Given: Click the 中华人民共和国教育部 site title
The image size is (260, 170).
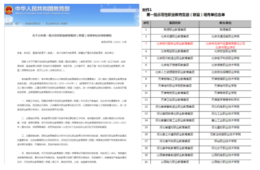Looking at the screenshot, I should pos(42,9).
